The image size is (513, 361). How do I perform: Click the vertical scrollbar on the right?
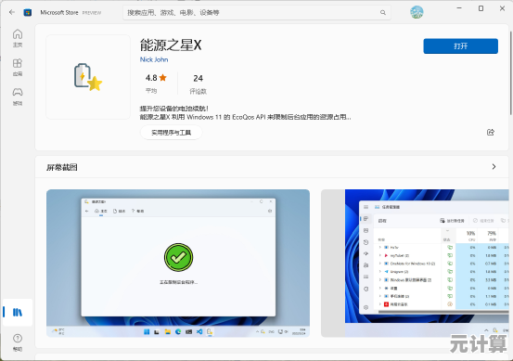click(511, 73)
